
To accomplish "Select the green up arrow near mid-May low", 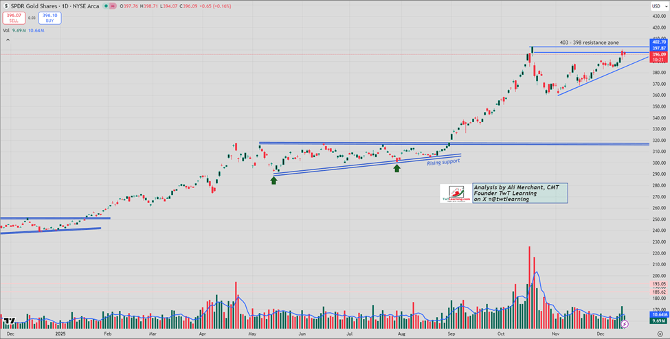I will (274, 180).
